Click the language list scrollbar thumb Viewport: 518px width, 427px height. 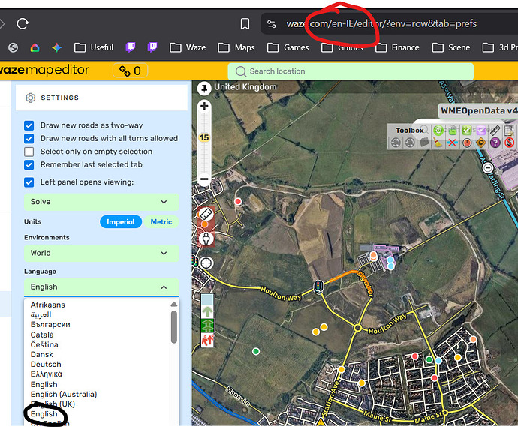click(173, 327)
